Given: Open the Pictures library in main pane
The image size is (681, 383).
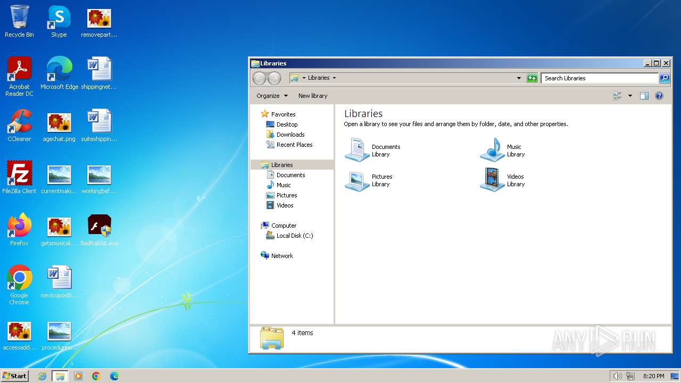Looking at the screenshot, I should (x=368, y=180).
